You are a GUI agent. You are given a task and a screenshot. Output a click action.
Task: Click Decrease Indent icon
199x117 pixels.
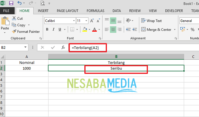[128, 30]
